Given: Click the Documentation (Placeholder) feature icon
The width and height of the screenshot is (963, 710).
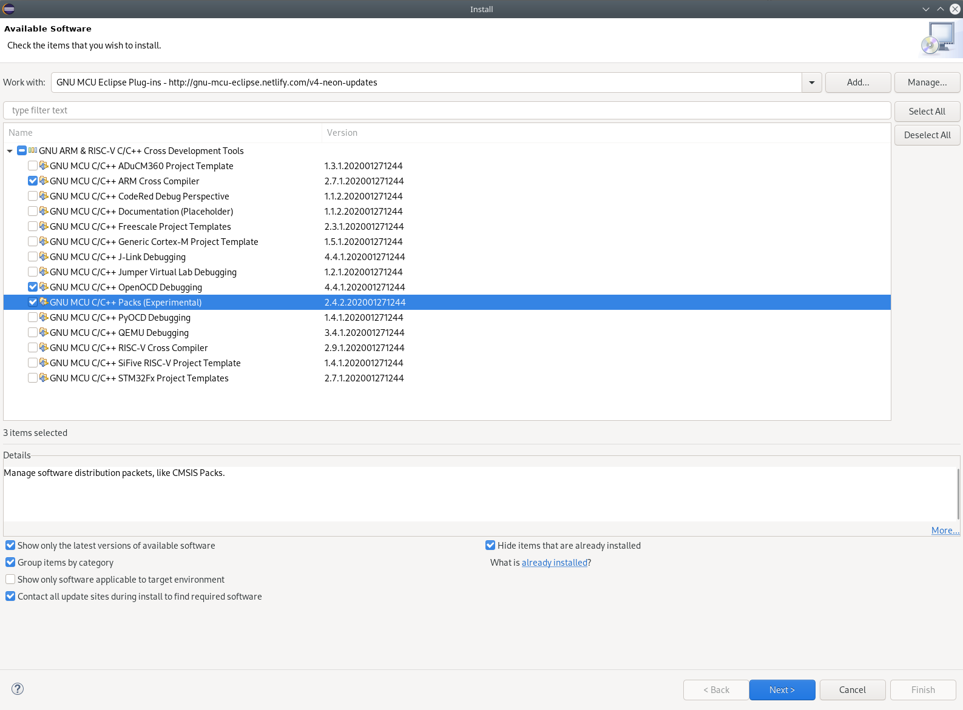Looking at the screenshot, I should pos(44,211).
